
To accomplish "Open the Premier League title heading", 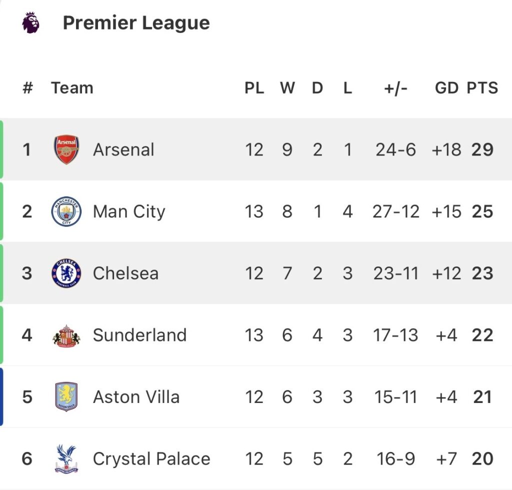I will point(136,23).
